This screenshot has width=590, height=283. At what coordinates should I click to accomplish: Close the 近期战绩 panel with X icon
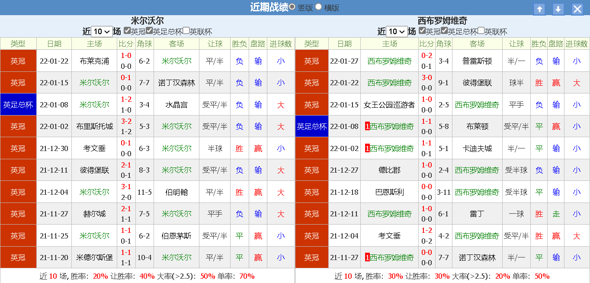point(577,9)
